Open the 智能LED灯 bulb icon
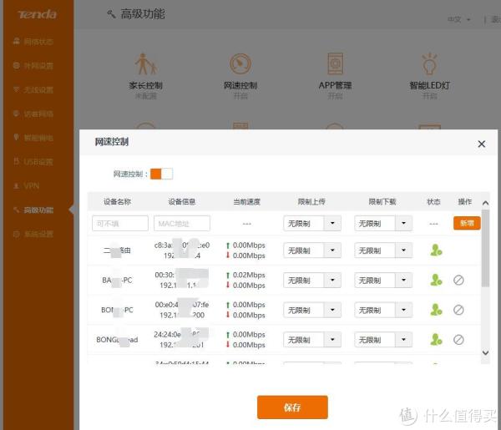Viewport: 501px width, 430px height. pos(429,63)
